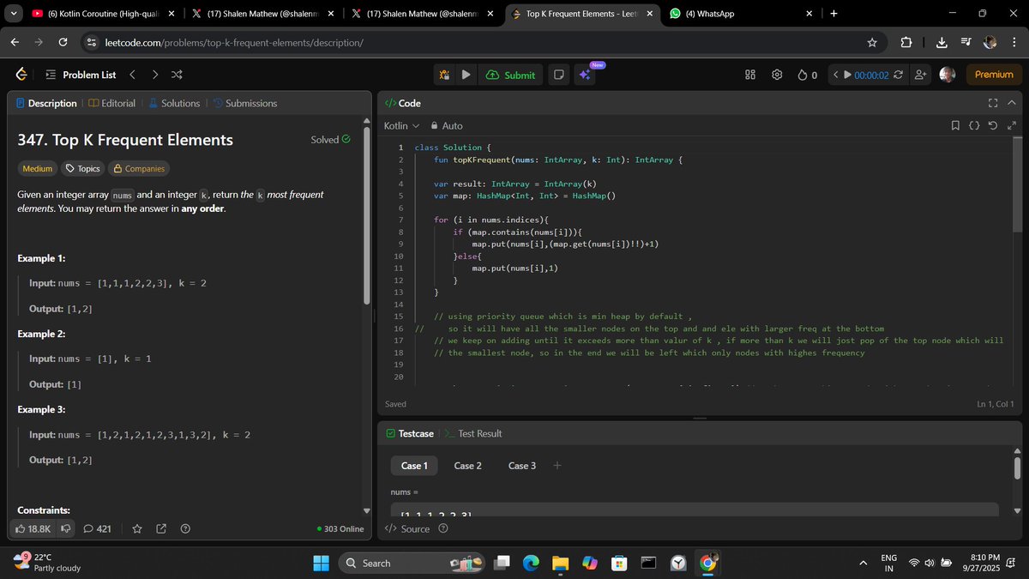Open File Explorer from the taskbar
The height and width of the screenshot is (579, 1029).
pyautogui.click(x=560, y=563)
